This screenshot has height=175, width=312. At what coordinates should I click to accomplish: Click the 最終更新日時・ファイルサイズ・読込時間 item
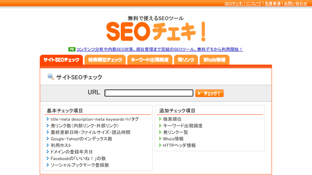90,132
